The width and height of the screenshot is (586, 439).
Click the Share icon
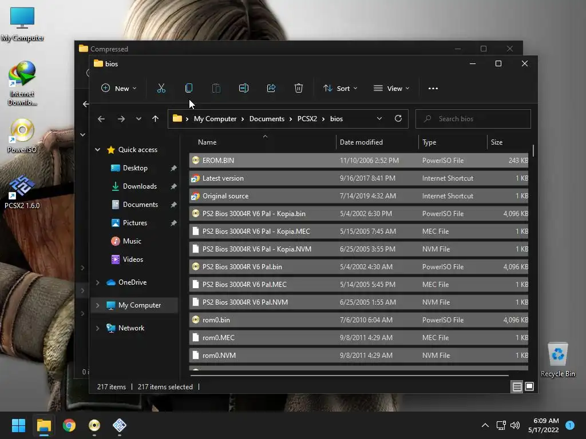point(271,89)
